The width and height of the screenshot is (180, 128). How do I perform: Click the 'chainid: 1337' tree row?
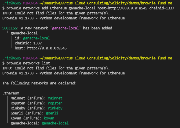28,43
